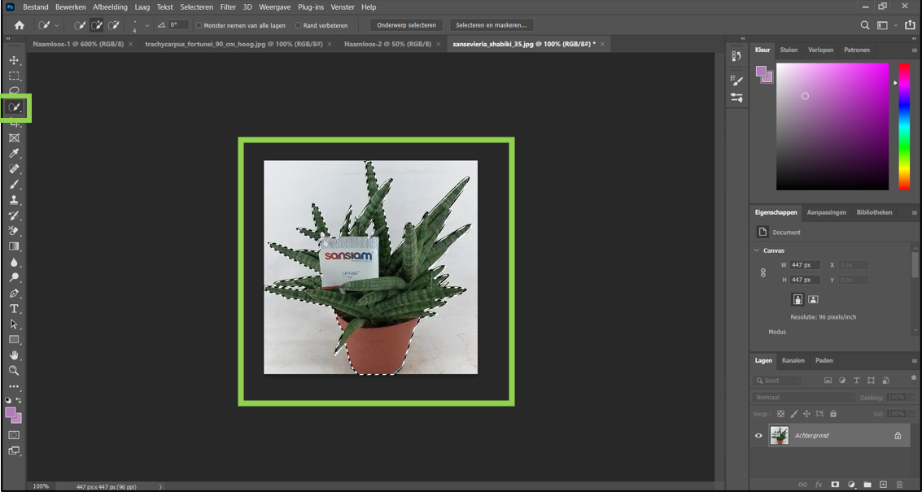
Task: Switch to the Kanalen tab
Action: point(793,360)
